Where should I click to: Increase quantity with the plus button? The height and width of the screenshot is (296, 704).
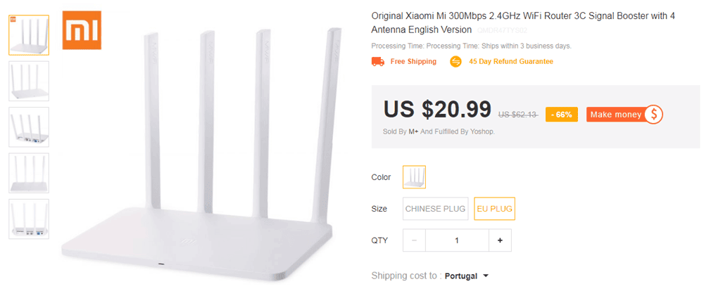(x=500, y=240)
